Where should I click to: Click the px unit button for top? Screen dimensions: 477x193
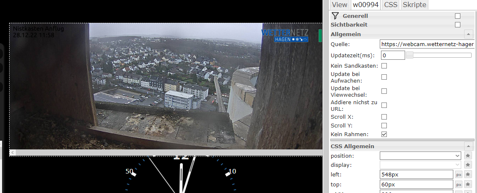pyautogui.click(x=459, y=184)
